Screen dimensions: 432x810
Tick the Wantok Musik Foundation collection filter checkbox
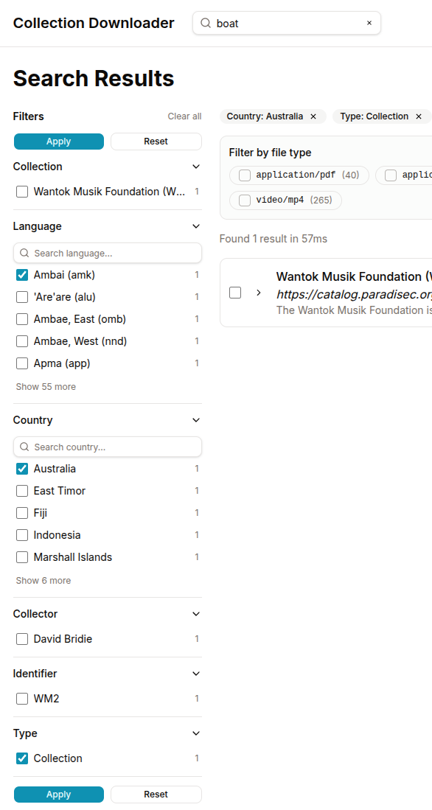point(22,192)
